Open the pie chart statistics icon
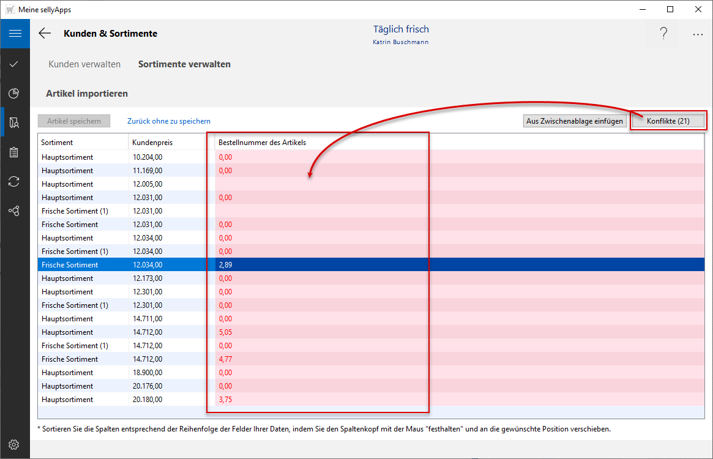This screenshot has height=459, width=713. click(14, 93)
